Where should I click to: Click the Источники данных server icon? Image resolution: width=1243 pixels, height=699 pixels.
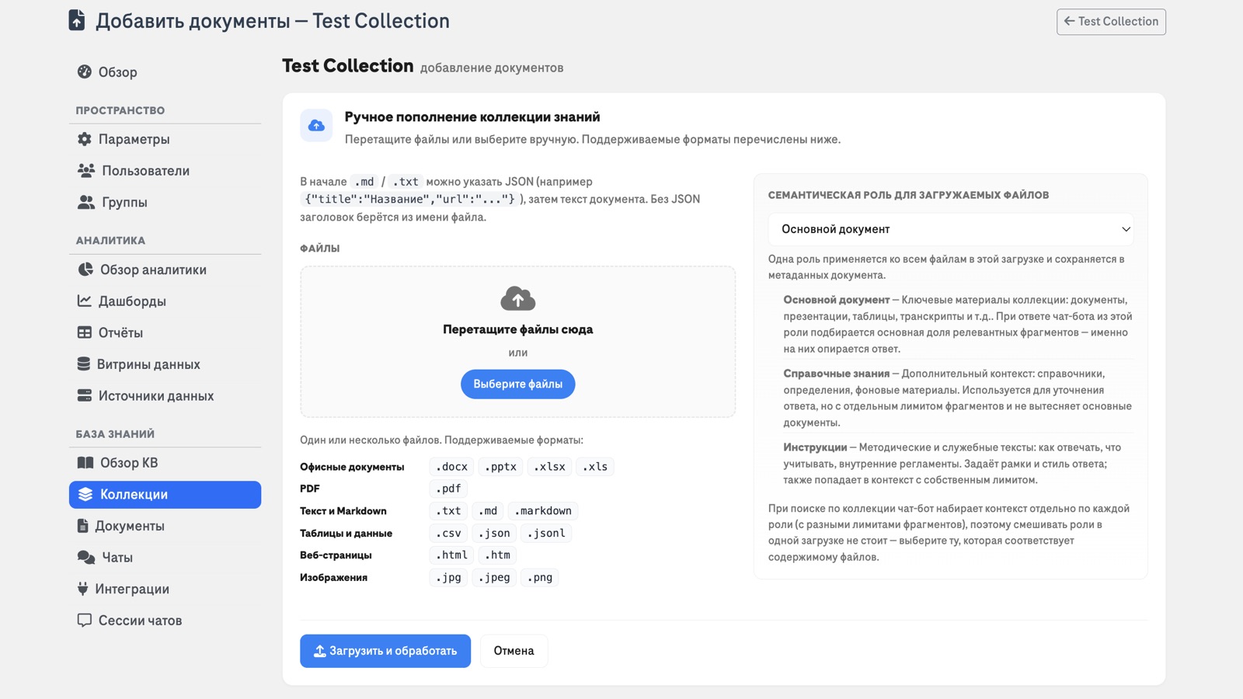[x=85, y=395]
